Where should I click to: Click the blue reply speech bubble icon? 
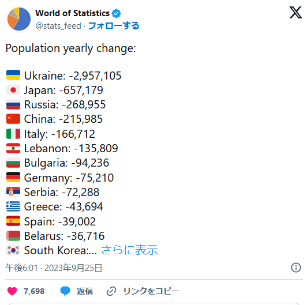(x=65, y=291)
